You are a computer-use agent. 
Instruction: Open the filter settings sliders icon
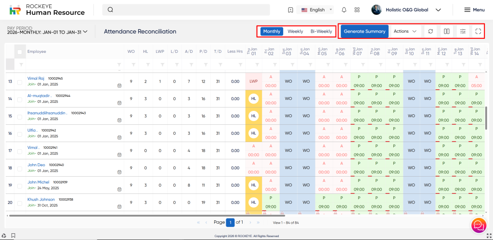pos(463,31)
